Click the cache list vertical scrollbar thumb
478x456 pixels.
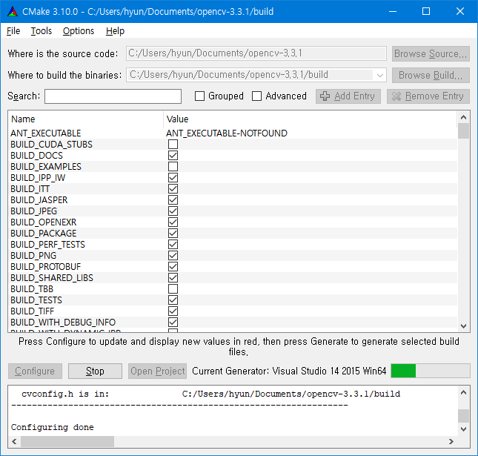[x=463, y=130]
